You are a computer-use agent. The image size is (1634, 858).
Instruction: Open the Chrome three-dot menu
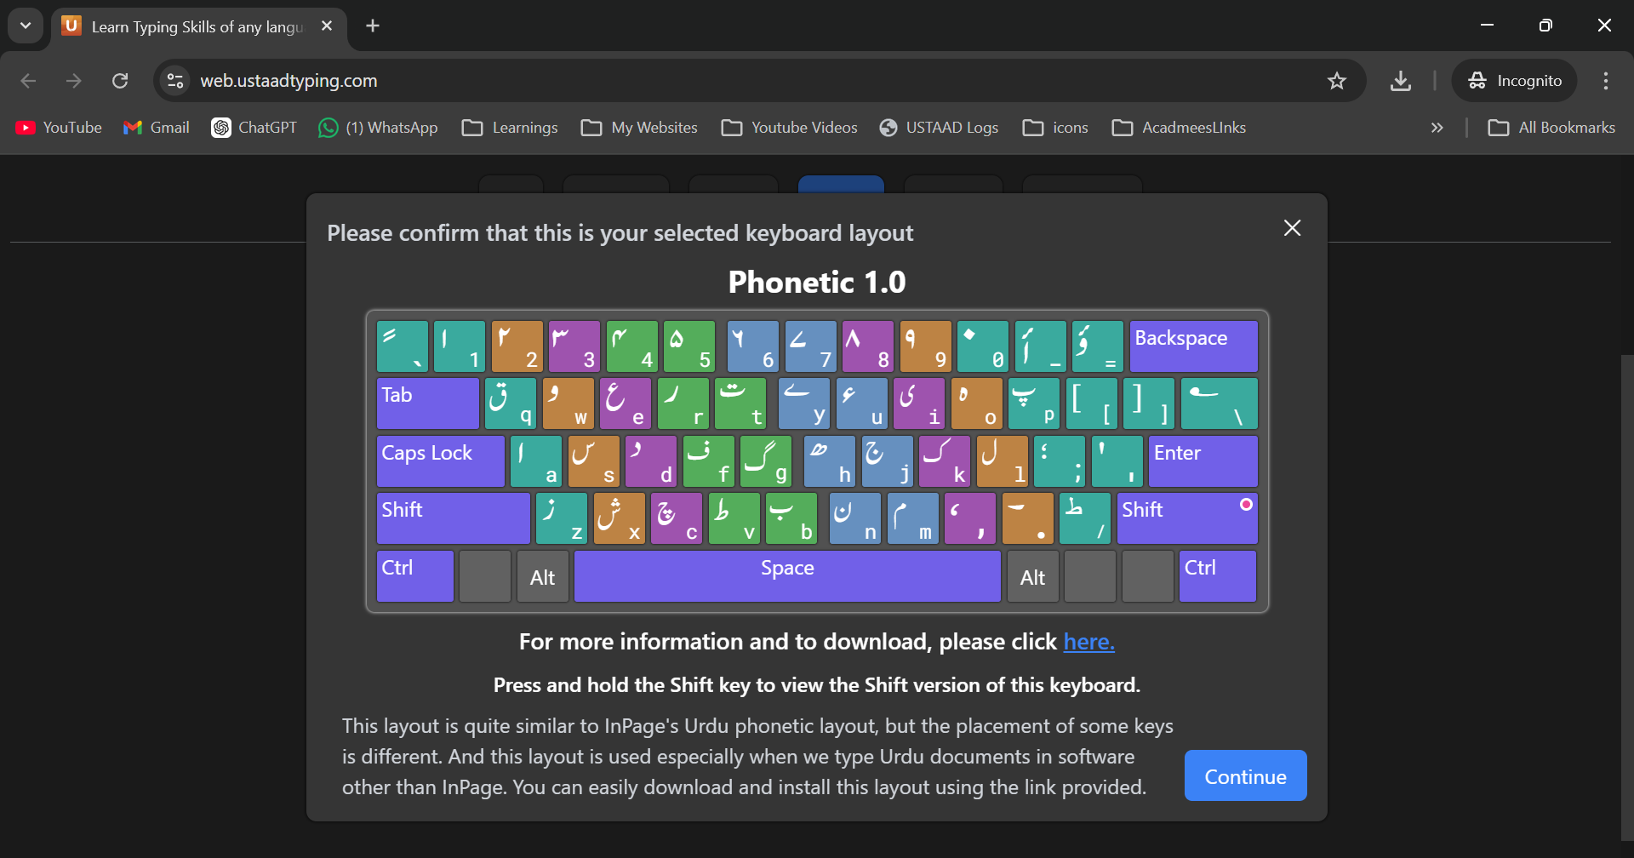(x=1606, y=81)
